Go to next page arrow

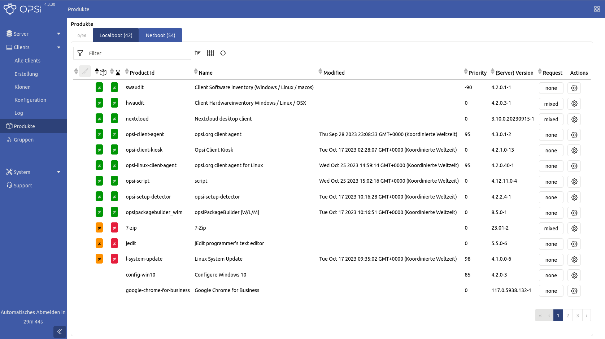[x=586, y=316]
